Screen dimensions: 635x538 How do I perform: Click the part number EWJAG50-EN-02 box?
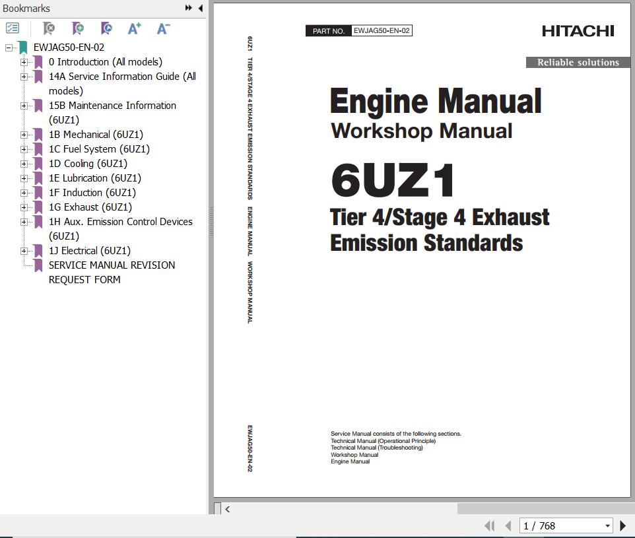pyautogui.click(x=382, y=31)
